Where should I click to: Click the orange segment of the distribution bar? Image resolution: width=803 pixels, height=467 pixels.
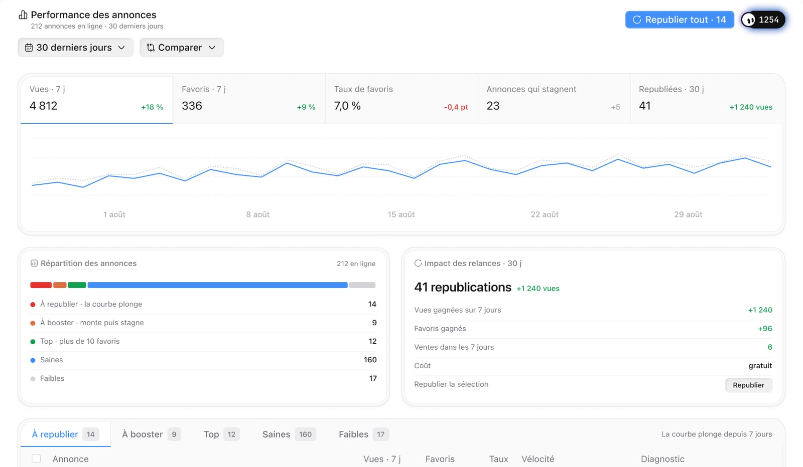click(60, 285)
